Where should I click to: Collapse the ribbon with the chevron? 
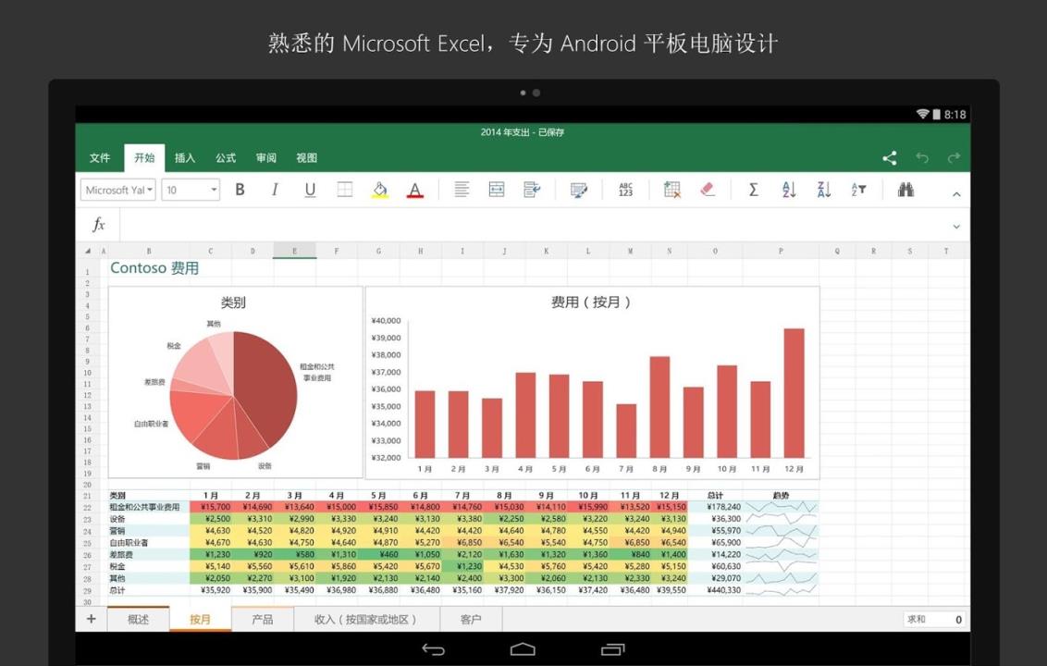[956, 194]
